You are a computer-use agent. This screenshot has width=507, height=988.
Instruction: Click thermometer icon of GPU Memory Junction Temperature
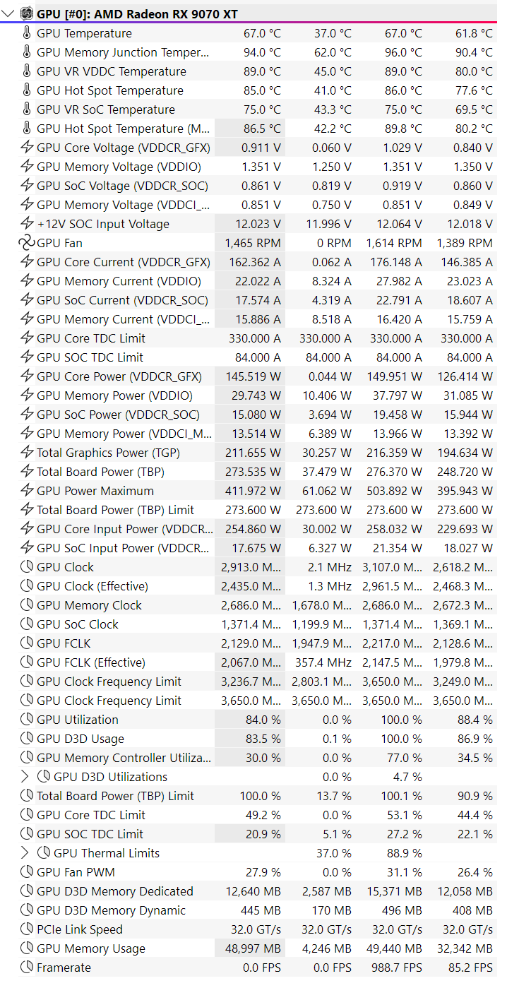27,52
